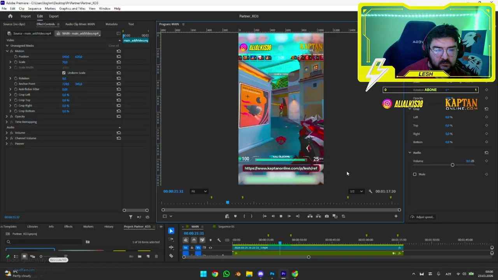Select the Razor tool
498x280 pixels.
point(171,255)
